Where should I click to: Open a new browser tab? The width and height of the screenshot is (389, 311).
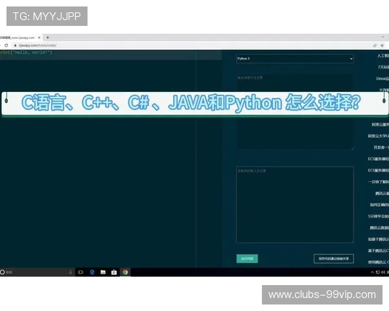coord(47,38)
